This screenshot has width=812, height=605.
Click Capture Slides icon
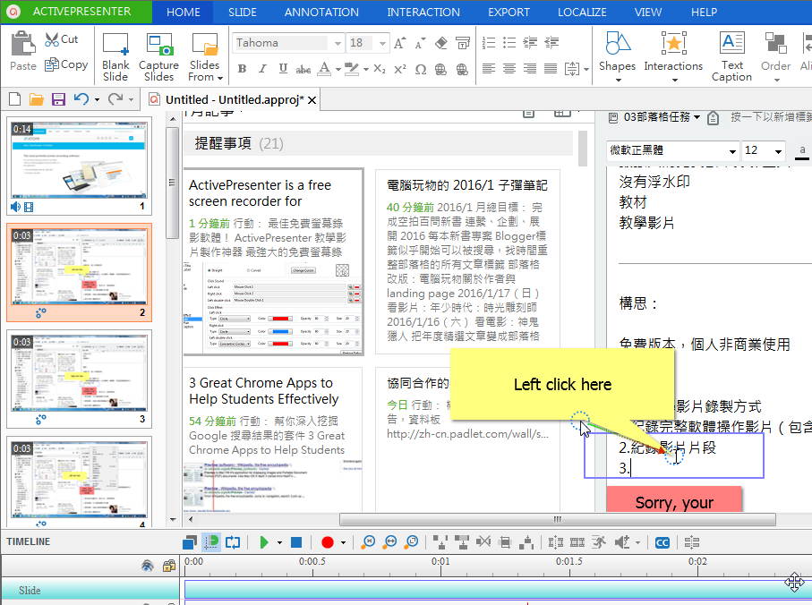(x=158, y=57)
